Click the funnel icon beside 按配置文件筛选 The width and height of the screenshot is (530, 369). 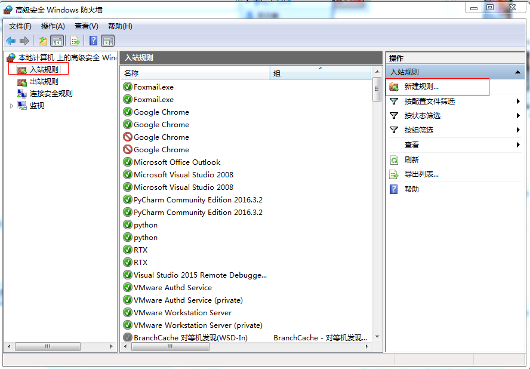pos(393,101)
